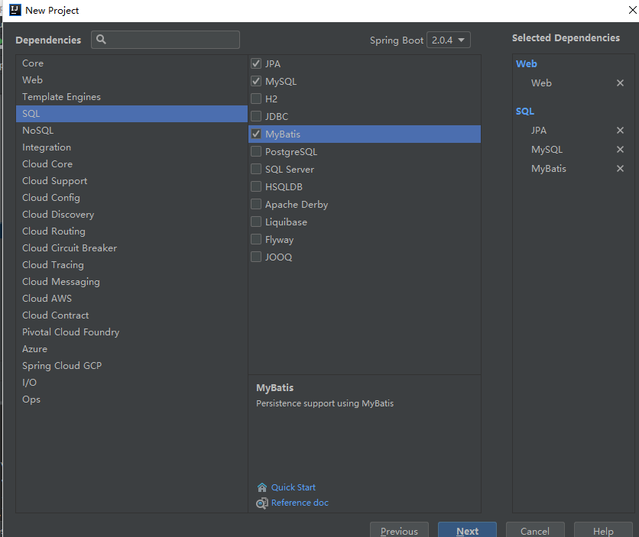Viewport: 639px width, 537px height.
Task: Select the Cloud Support category
Action: 131,181
